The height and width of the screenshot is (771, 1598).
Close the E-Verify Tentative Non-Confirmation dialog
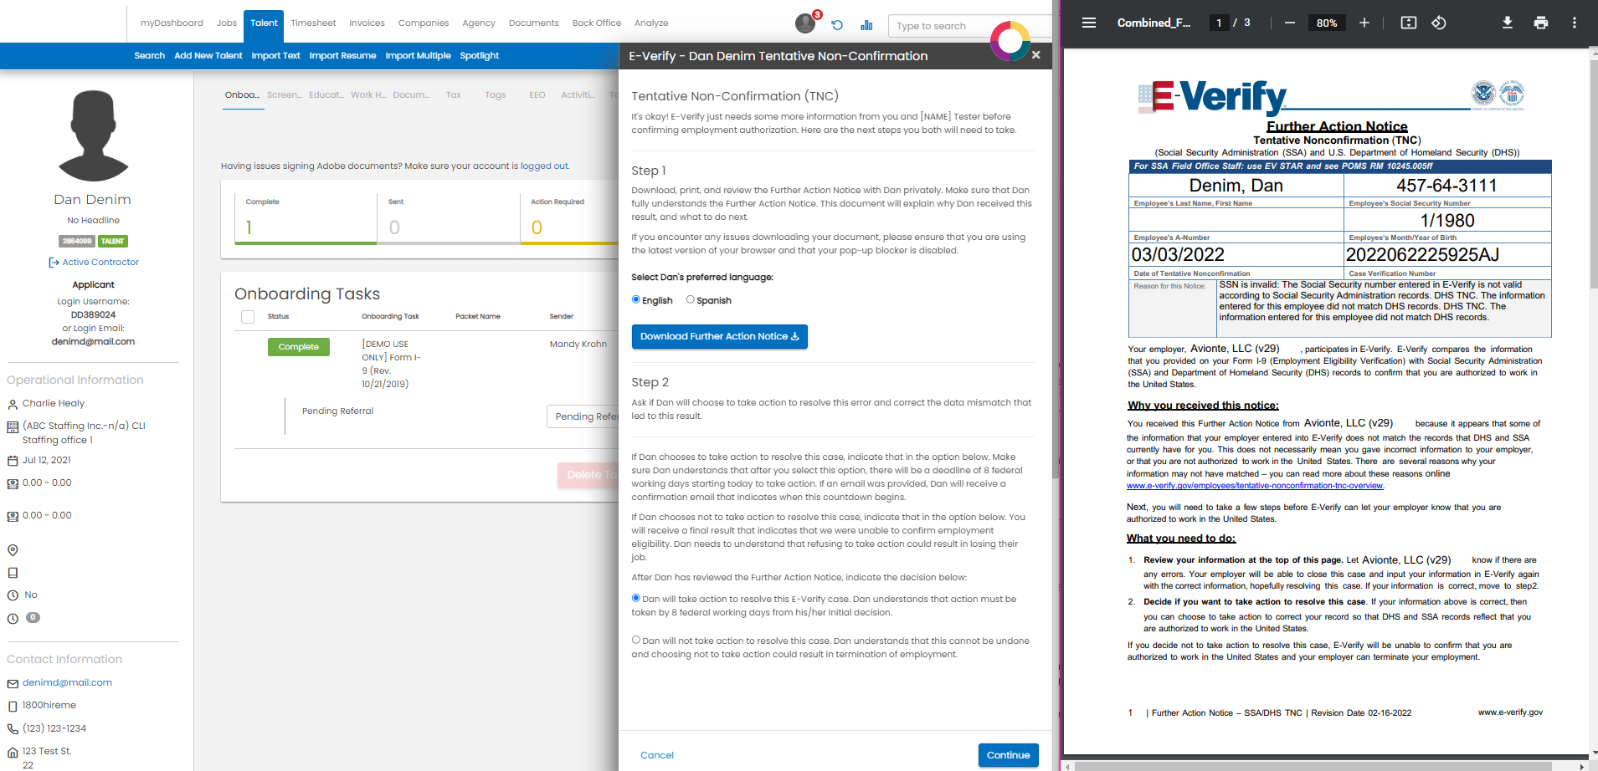coord(1036,55)
